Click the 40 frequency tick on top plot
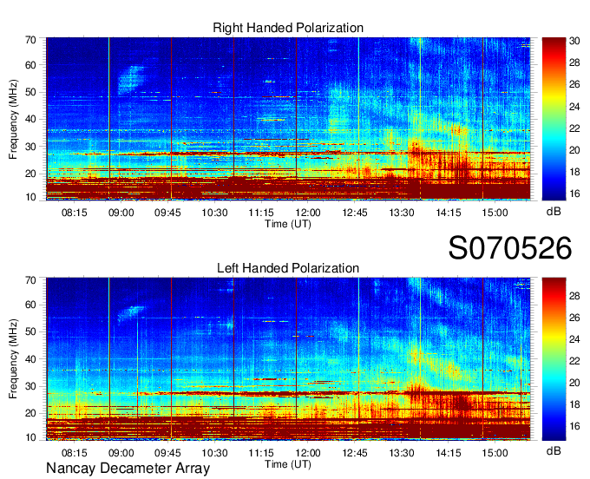The width and height of the screenshot is (590, 479). point(30,119)
